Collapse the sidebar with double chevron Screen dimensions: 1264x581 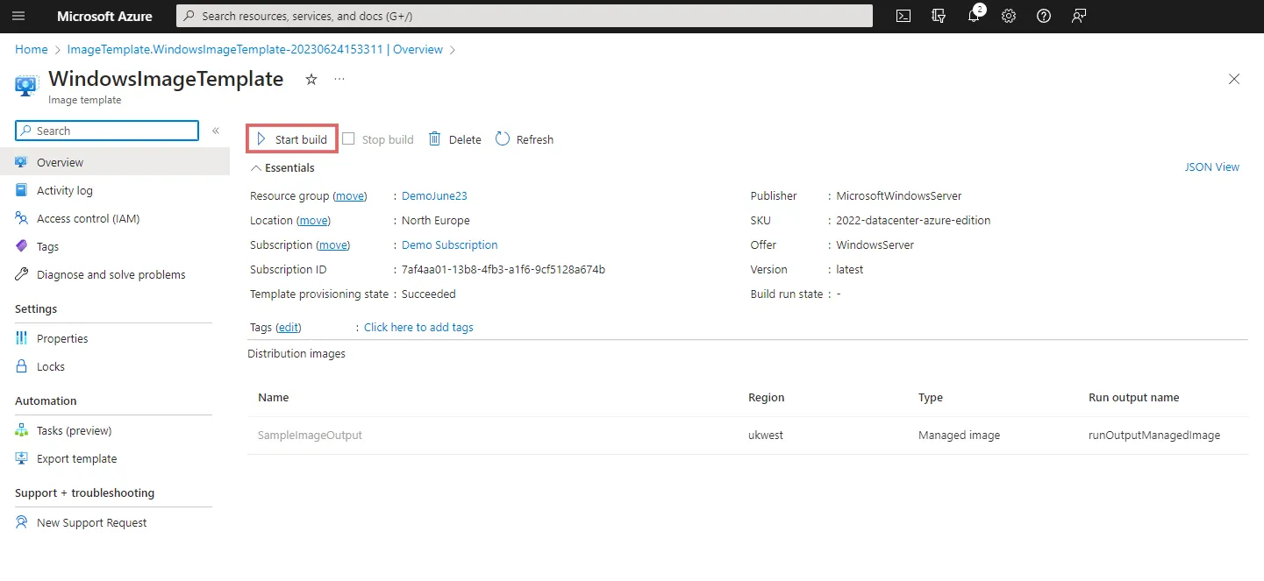coord(216,131)
